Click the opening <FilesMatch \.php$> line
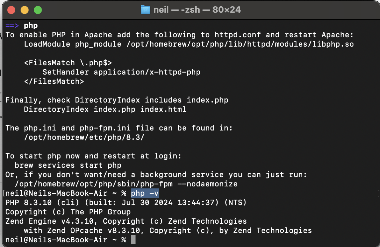Viewport: 380px width, 247px height. (68, 63)
